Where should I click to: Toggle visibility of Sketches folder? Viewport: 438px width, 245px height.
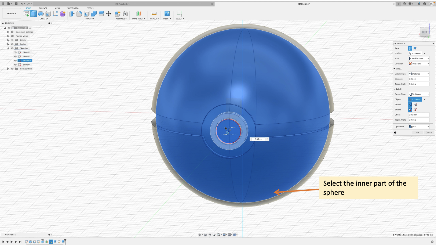[12, 48]
